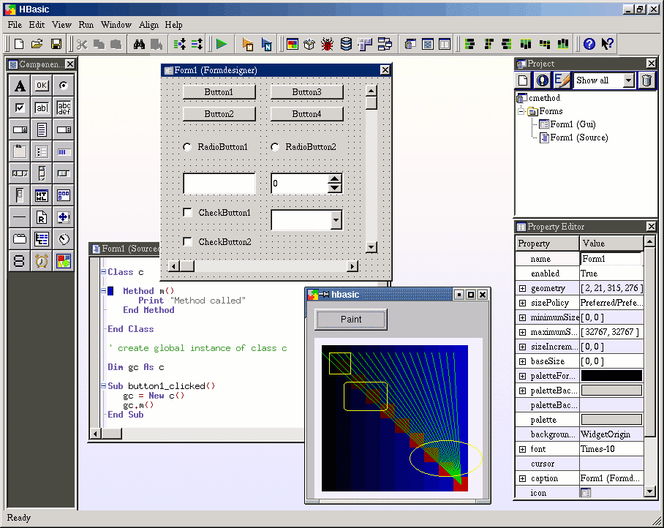Tick the CheckButton2 checkbox
Image resolution: width=664 pixels, height=528 pixels.
[188, 242]
